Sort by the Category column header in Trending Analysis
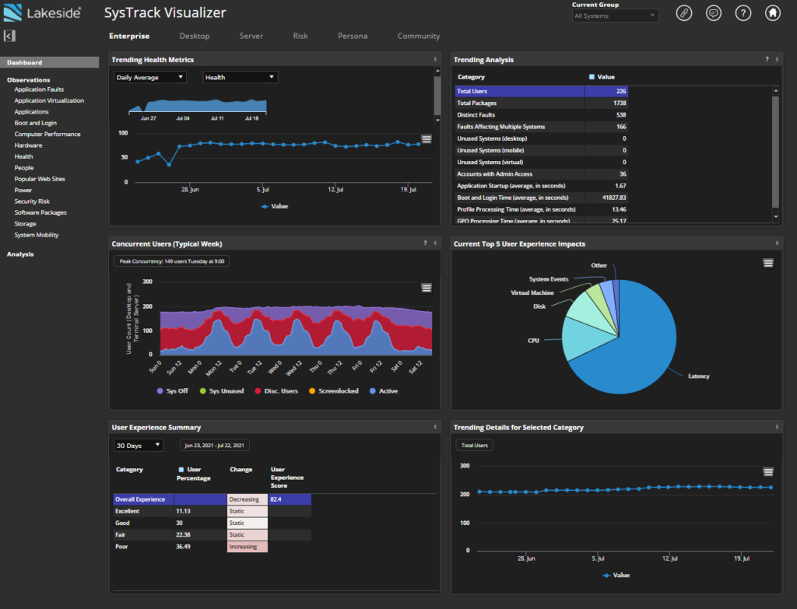Image resolution: width=797 pixels, height=609 pixels. coord(471,77)
